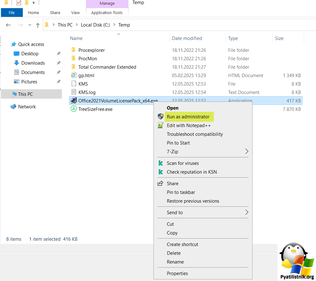316x281 pixels.
Task: Click the Desktop icon in navigation pane
Action: (x=16, y=53)
